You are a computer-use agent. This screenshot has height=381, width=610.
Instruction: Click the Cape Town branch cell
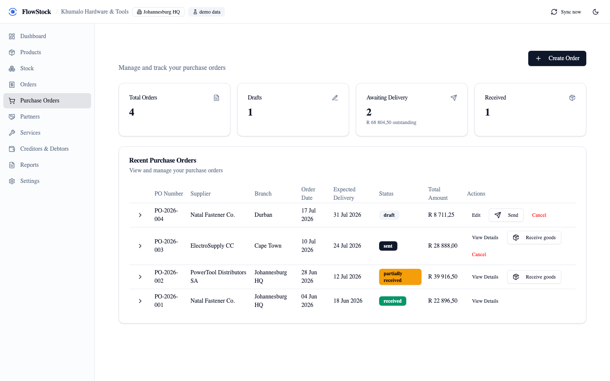pos(268,246)
